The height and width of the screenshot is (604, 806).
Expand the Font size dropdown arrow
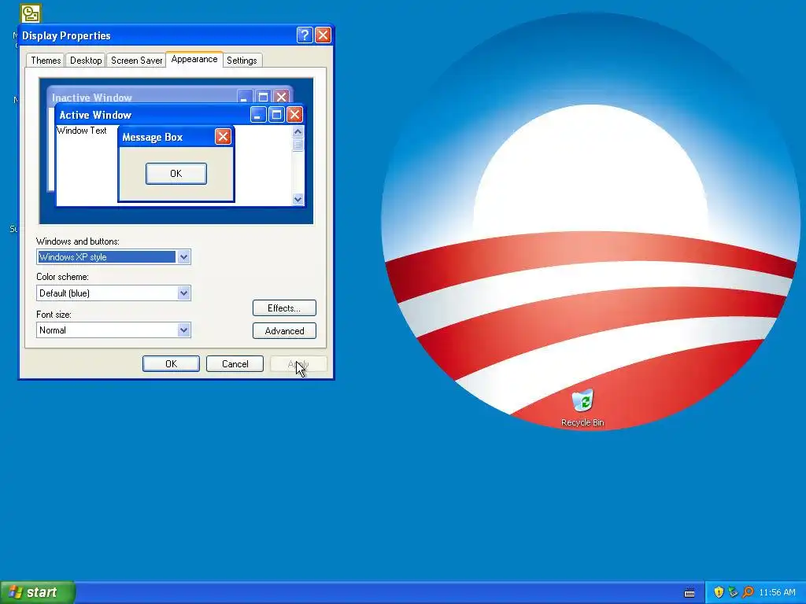click(x=183, y=330)
